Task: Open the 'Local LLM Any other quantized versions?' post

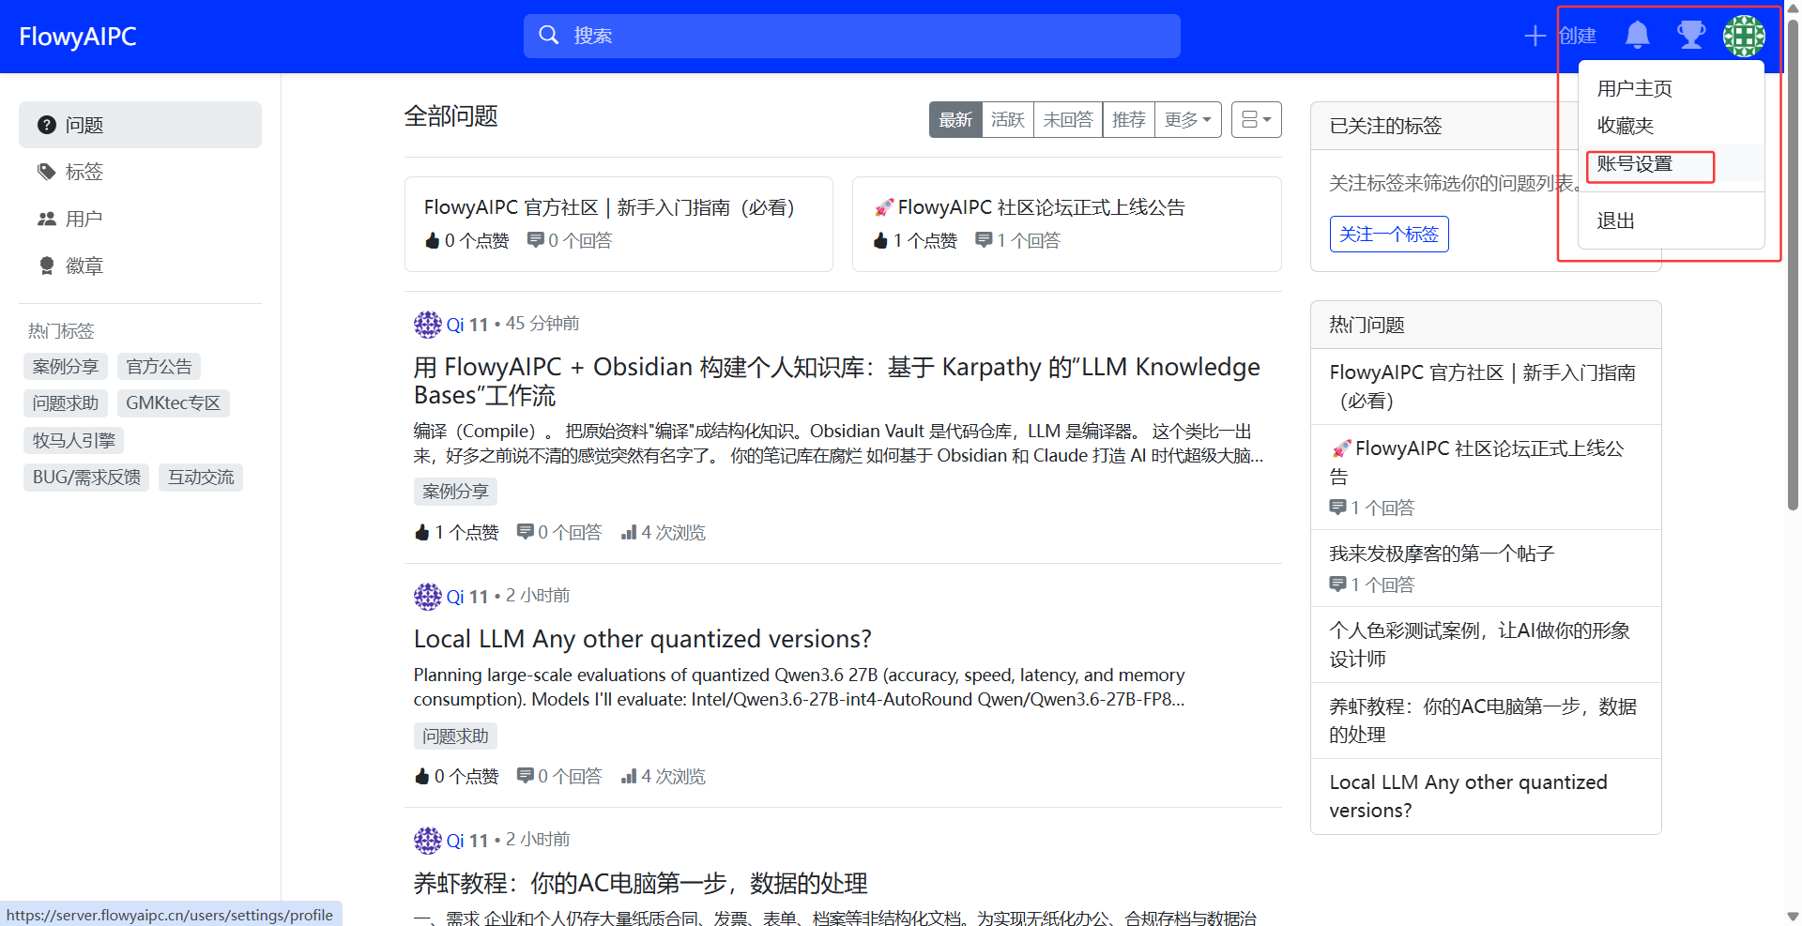Action: (x=643, y=639)
